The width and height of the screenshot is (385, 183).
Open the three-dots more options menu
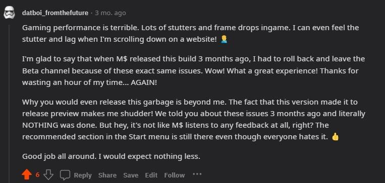tap(197, 174)
